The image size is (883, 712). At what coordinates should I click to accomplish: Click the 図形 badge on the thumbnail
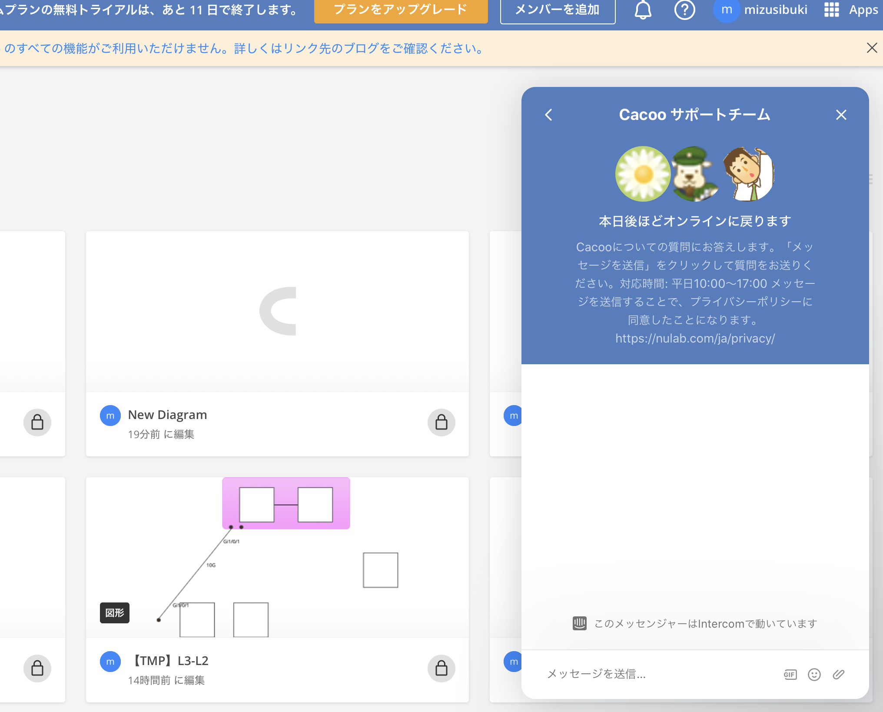pos(115,613)
